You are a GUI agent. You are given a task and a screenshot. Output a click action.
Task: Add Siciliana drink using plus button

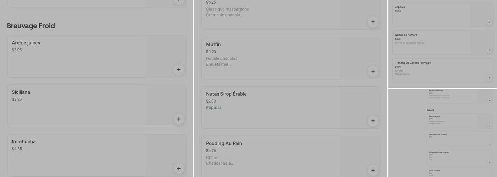179,119
